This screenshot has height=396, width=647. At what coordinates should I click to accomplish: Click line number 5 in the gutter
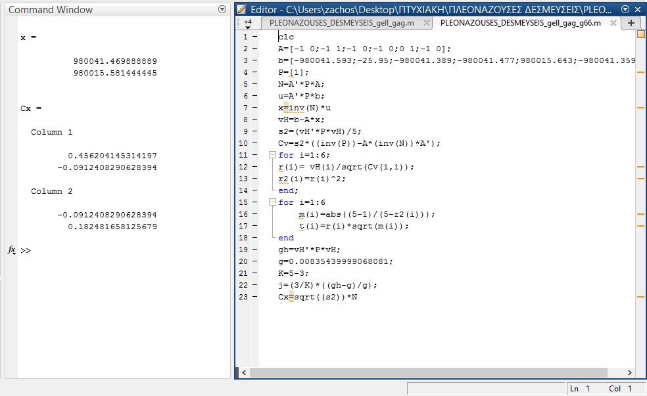tap(245, 84)
